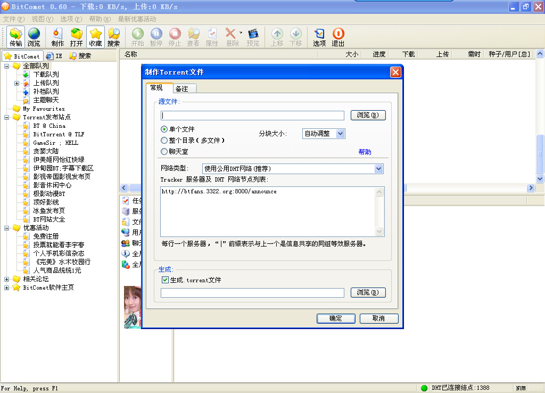Open the 选项(P) menu
This screenshot has height=393, width=545.
click(71, 19)
